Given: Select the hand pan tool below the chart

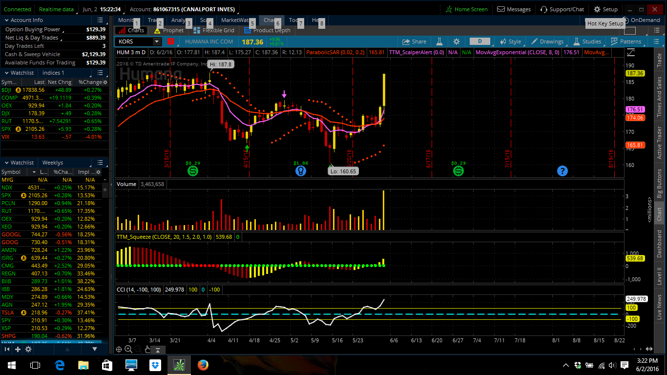Looking at the screenshot, I should tap(148, 349).
